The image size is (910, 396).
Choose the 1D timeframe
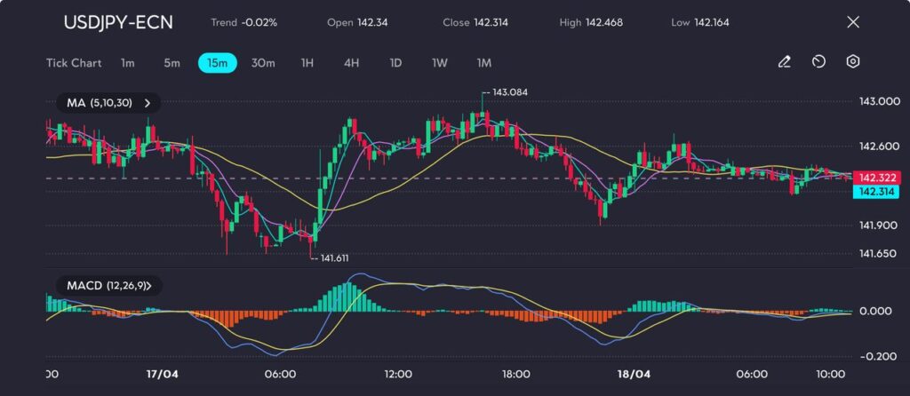click(395, 63)
